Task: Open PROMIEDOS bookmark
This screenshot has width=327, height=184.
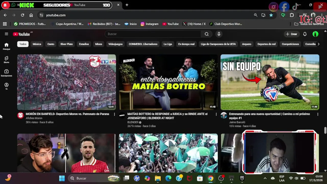Action: (x=30, y=24)
